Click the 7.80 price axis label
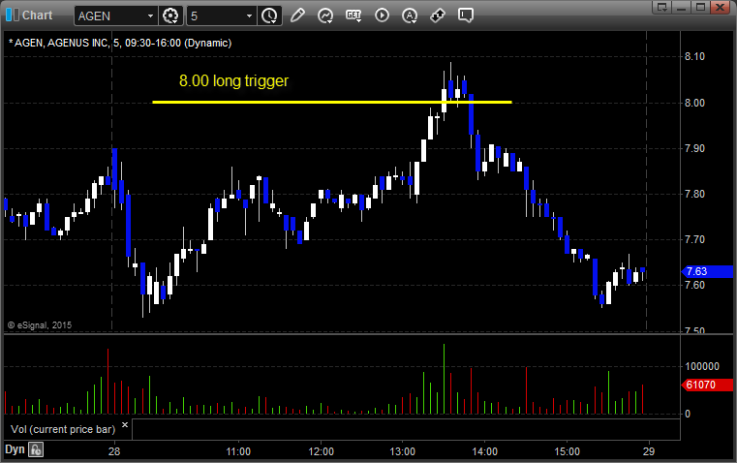This screenshot has width=737, height=463. [694, 194]
